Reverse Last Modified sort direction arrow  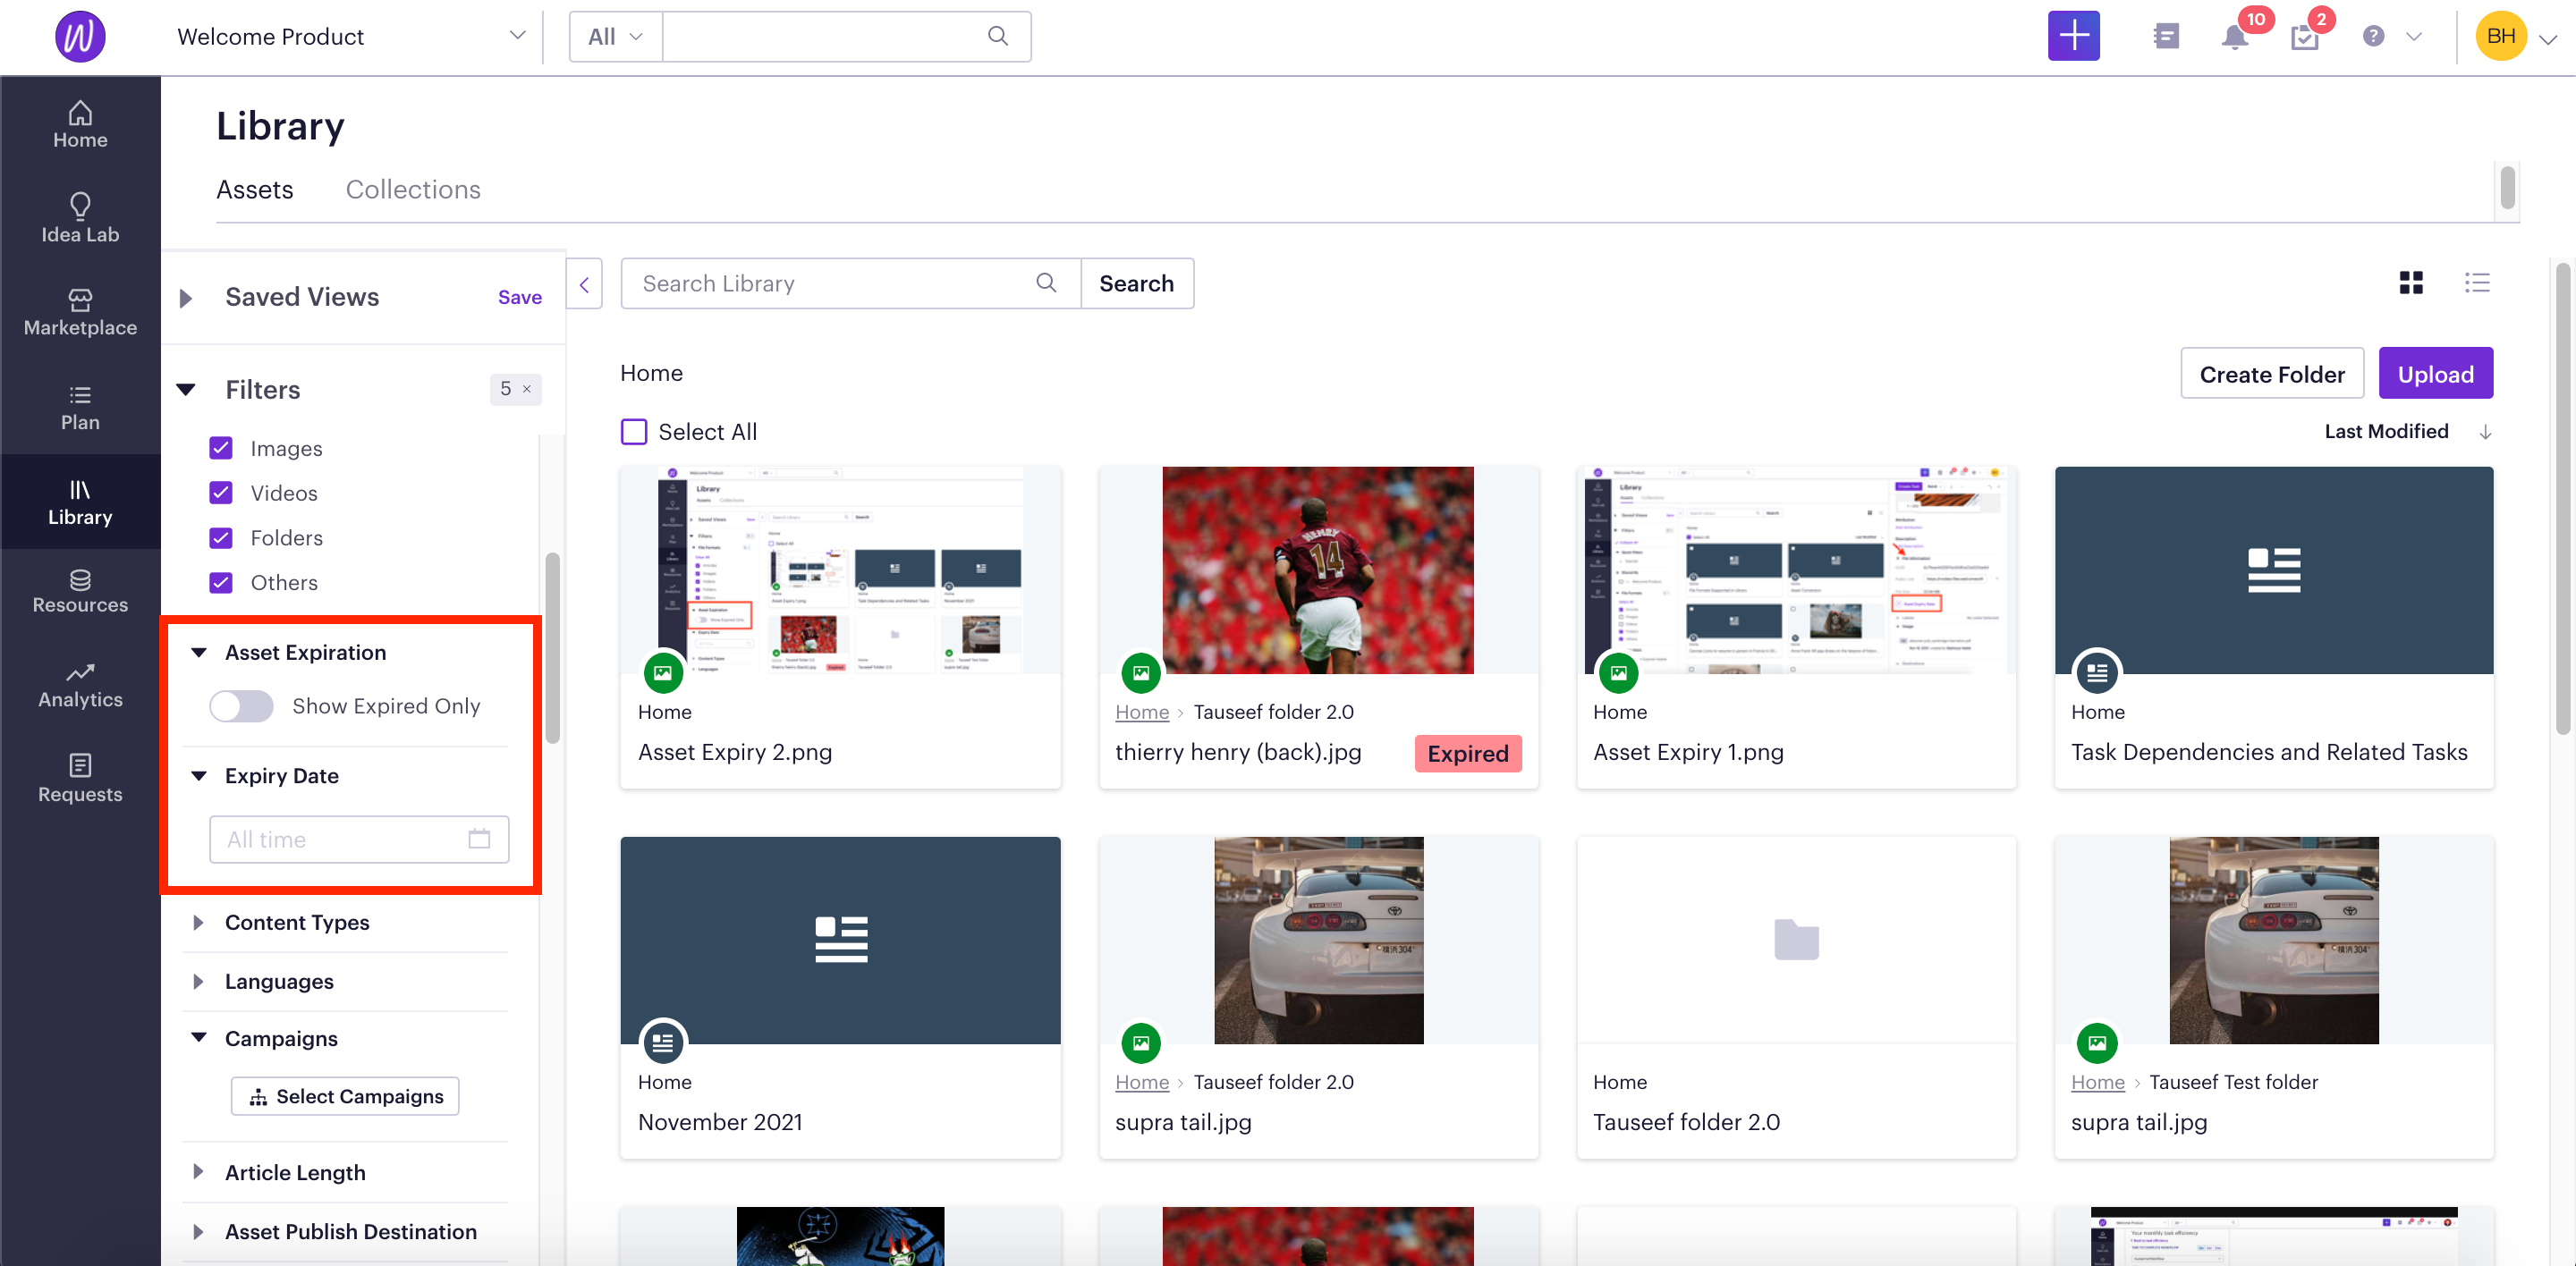(x=2484, y=432)
